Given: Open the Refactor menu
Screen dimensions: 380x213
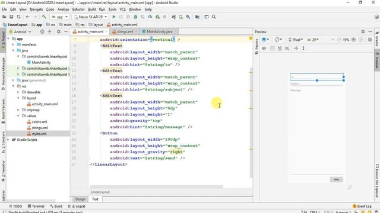Looking at the screenshot, I should click(78, 9).
